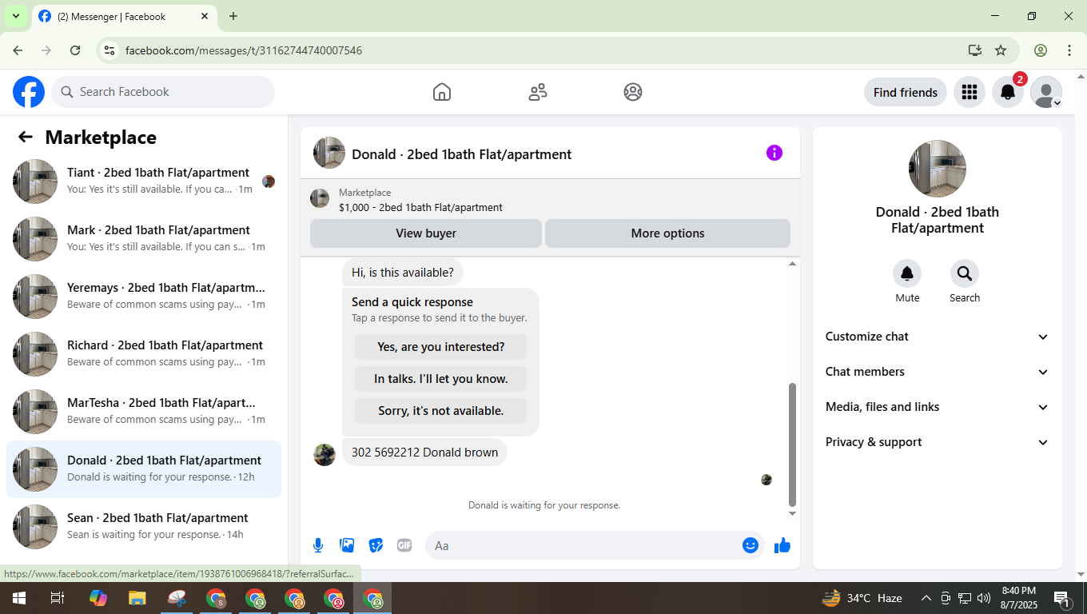Open the notifications bell
This screenshot has height=614, width=1087.
tap(1008, 92)
